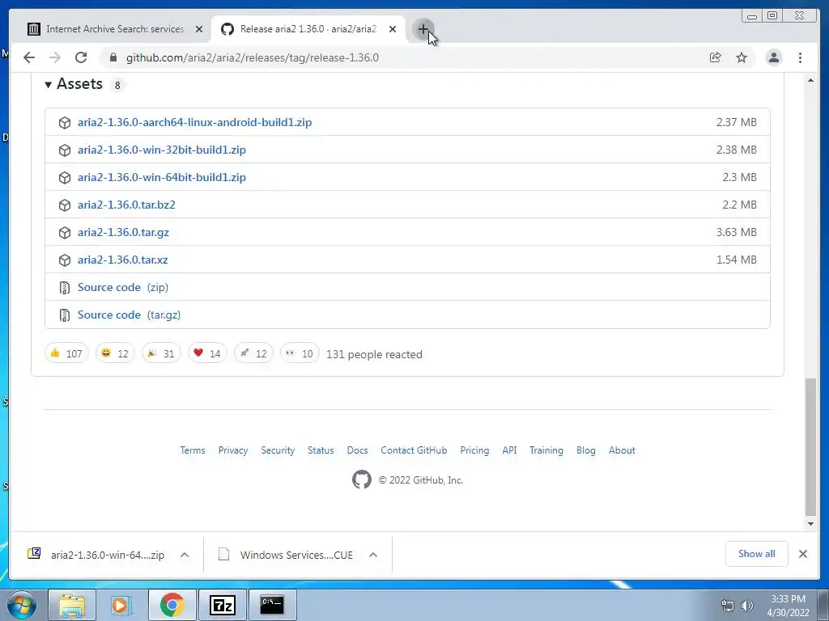Download aria2-1.36.0.tar.gz

coord(123,232)
